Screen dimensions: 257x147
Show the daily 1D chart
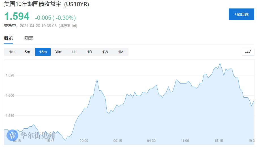(89, 52)
